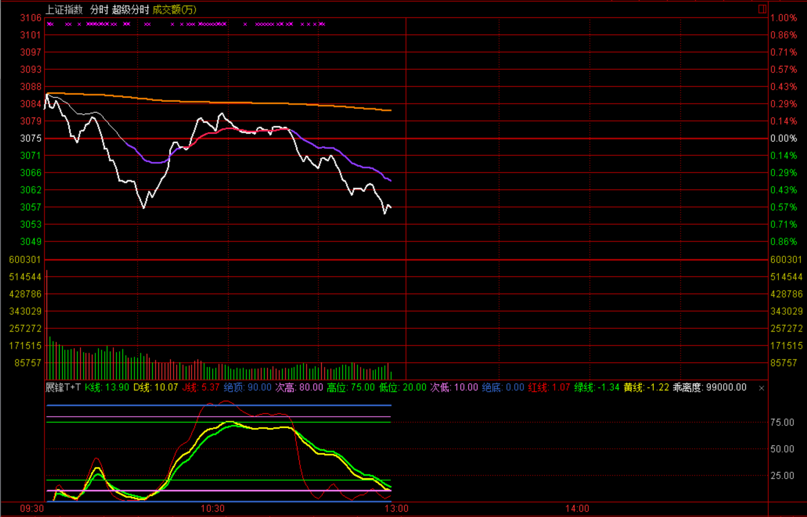Click the 红线: 1.07 value
This screenshot has height=517, width=807.
click(549, 387)
